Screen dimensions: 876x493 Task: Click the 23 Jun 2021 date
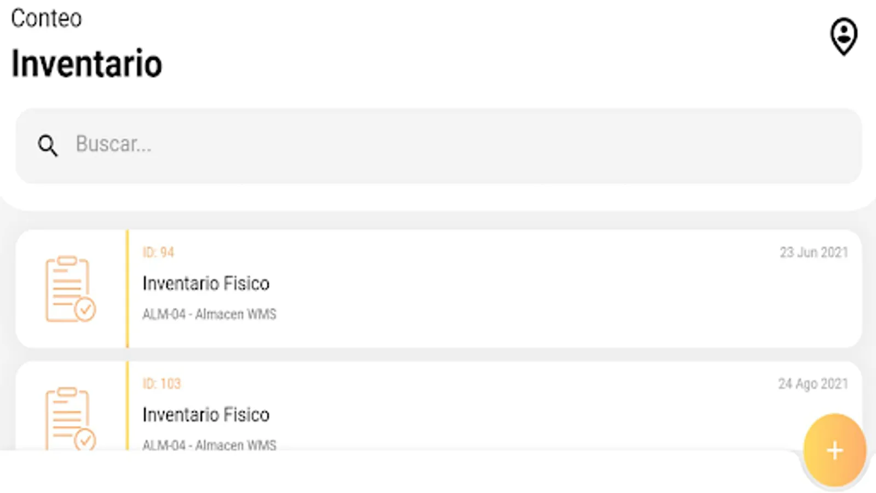[814, 253]
